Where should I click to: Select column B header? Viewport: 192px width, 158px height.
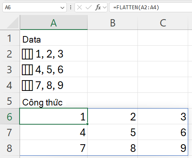coord(113,23)
